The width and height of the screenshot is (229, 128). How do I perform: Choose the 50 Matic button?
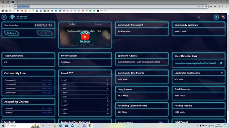coord(11,33)
